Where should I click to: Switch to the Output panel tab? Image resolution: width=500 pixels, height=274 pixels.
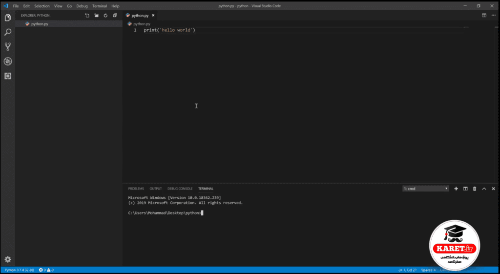156,189
